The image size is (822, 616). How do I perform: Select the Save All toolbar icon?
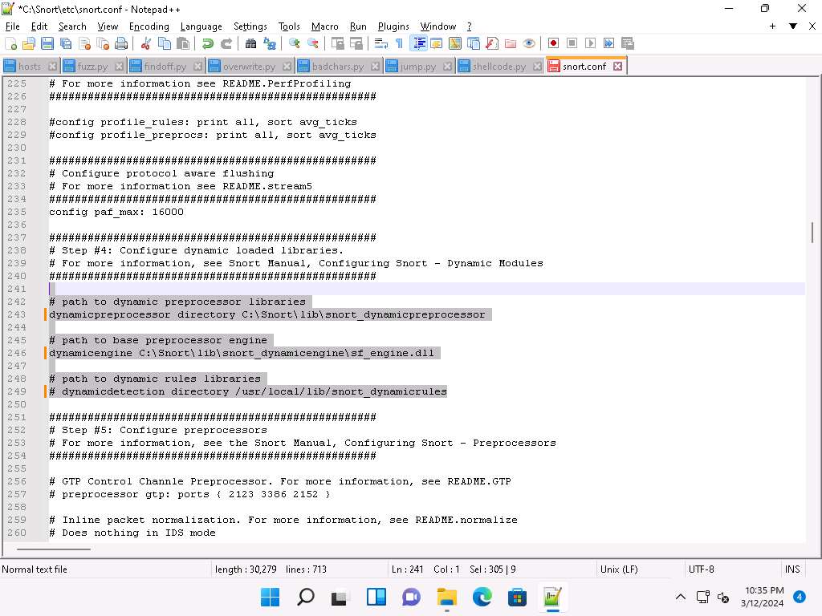click(63, 43)
